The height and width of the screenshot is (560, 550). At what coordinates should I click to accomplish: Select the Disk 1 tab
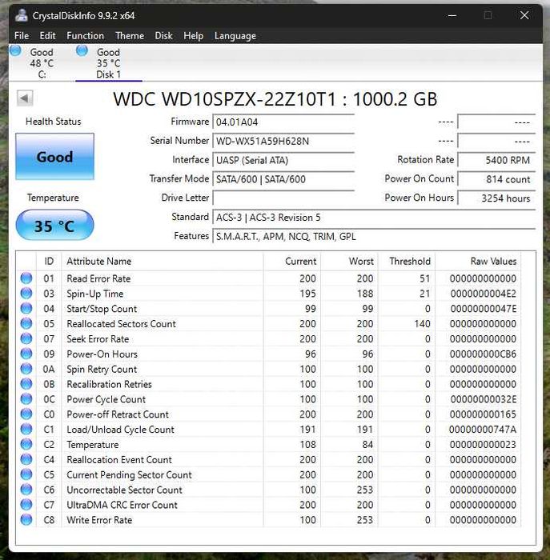[108, 63]
